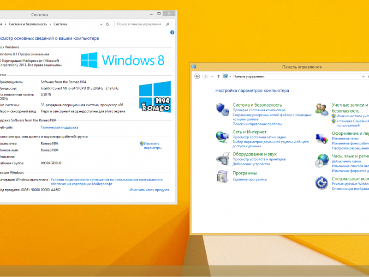Click Просмотр устройств и принтеров
The width and height of the screenshot is (369, 277).
pos(259,159)
